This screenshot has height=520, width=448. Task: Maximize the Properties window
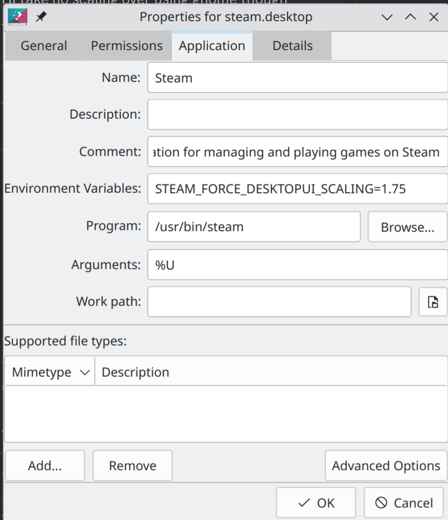411,17
